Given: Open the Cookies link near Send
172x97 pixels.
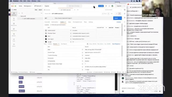Looking at the screenshot, I should (119, 22).
